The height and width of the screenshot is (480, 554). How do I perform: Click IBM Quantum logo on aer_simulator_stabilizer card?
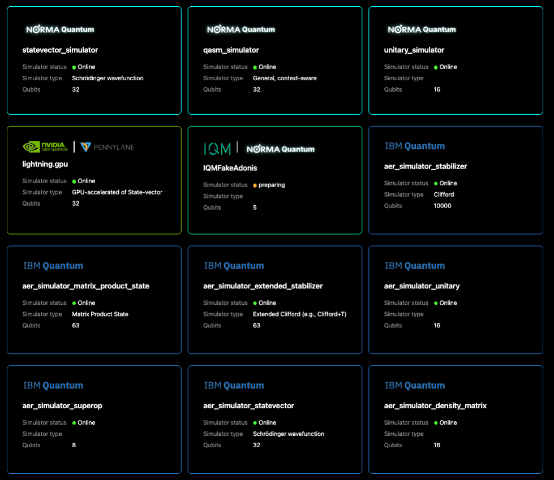415,146
